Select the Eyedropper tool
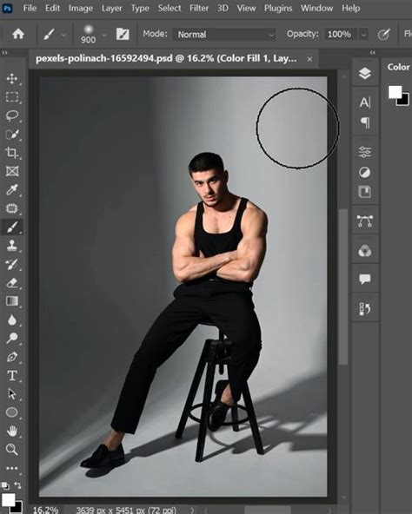Viewport: 412px width, 514px height. [x=12, y=190]
